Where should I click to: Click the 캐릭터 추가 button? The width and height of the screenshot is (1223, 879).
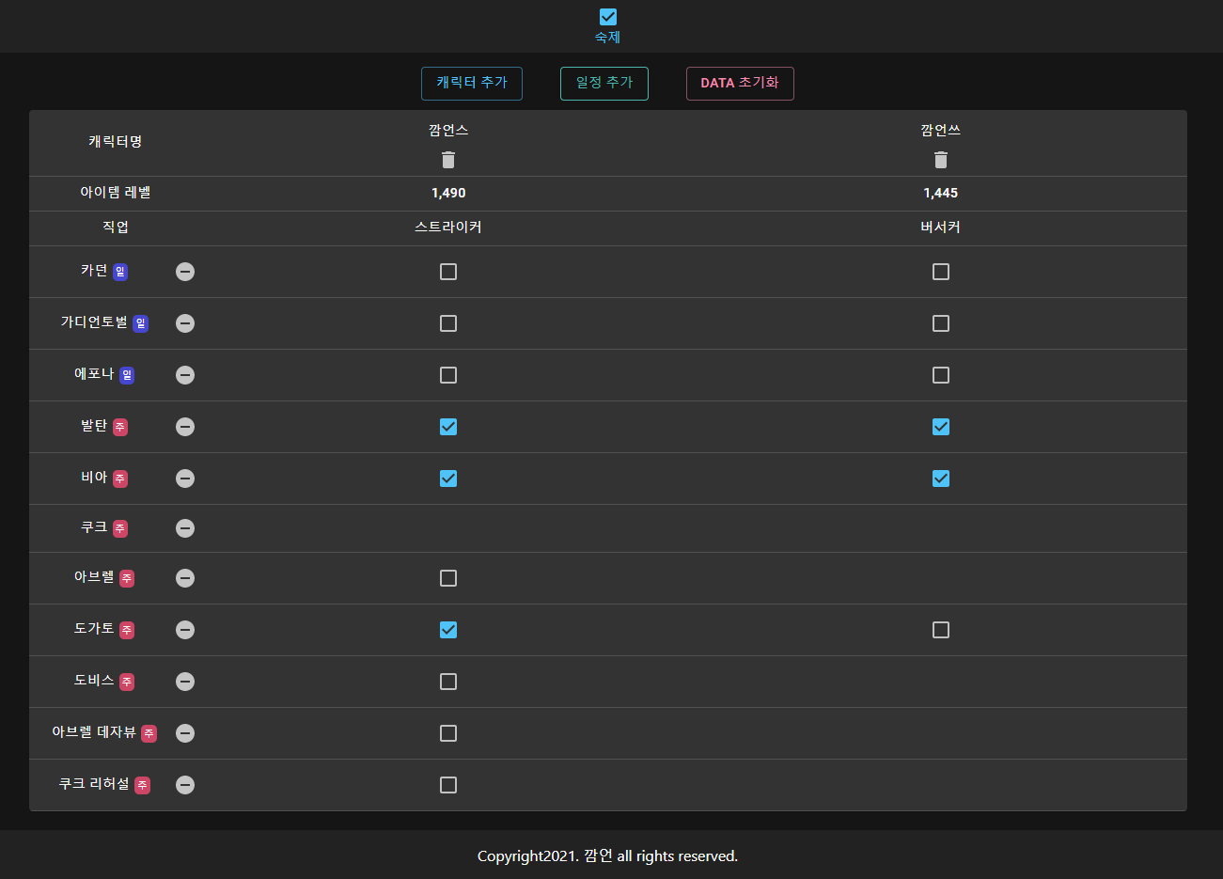(472, 84)
